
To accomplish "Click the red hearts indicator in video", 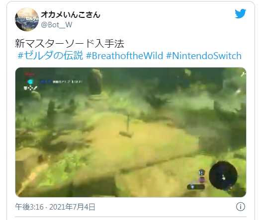I will (x=29, y=74).
